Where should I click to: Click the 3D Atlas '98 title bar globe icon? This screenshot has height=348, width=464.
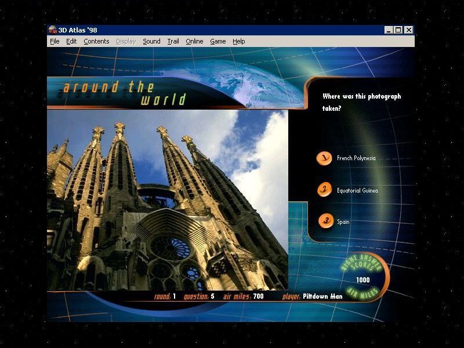pos(53,30)
